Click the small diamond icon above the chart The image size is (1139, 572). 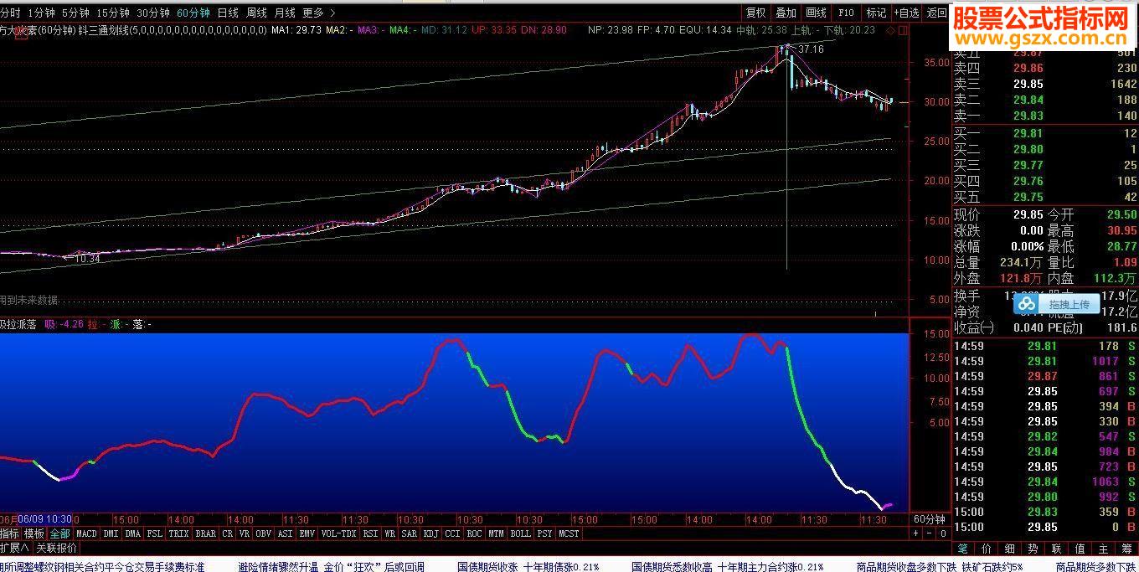point(891,30)
